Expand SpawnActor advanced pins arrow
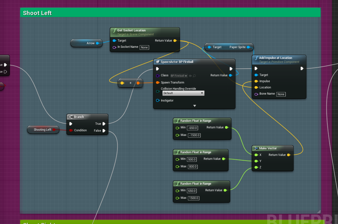Image resolution: width=338 pixels, height=224 pixels. [x=195, y=106]
